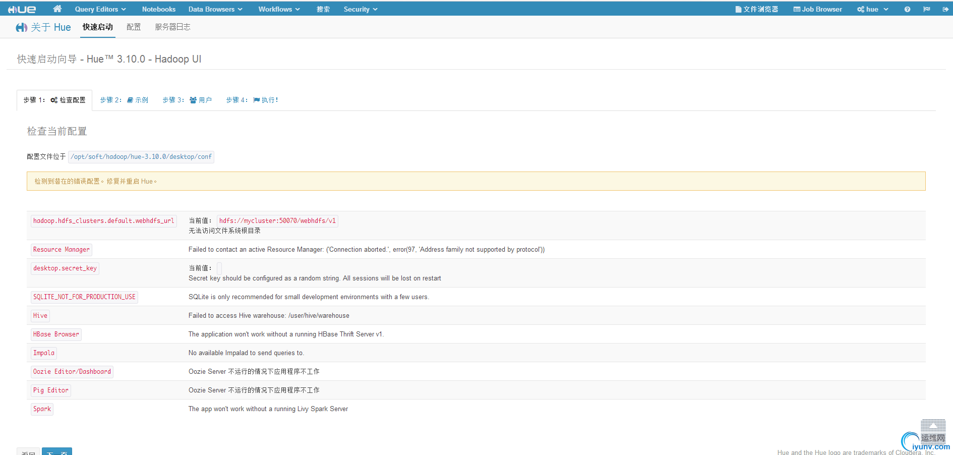953x455 pixels.
Task: Open the 搜索 menu item
Action: (x=323, y=9)
